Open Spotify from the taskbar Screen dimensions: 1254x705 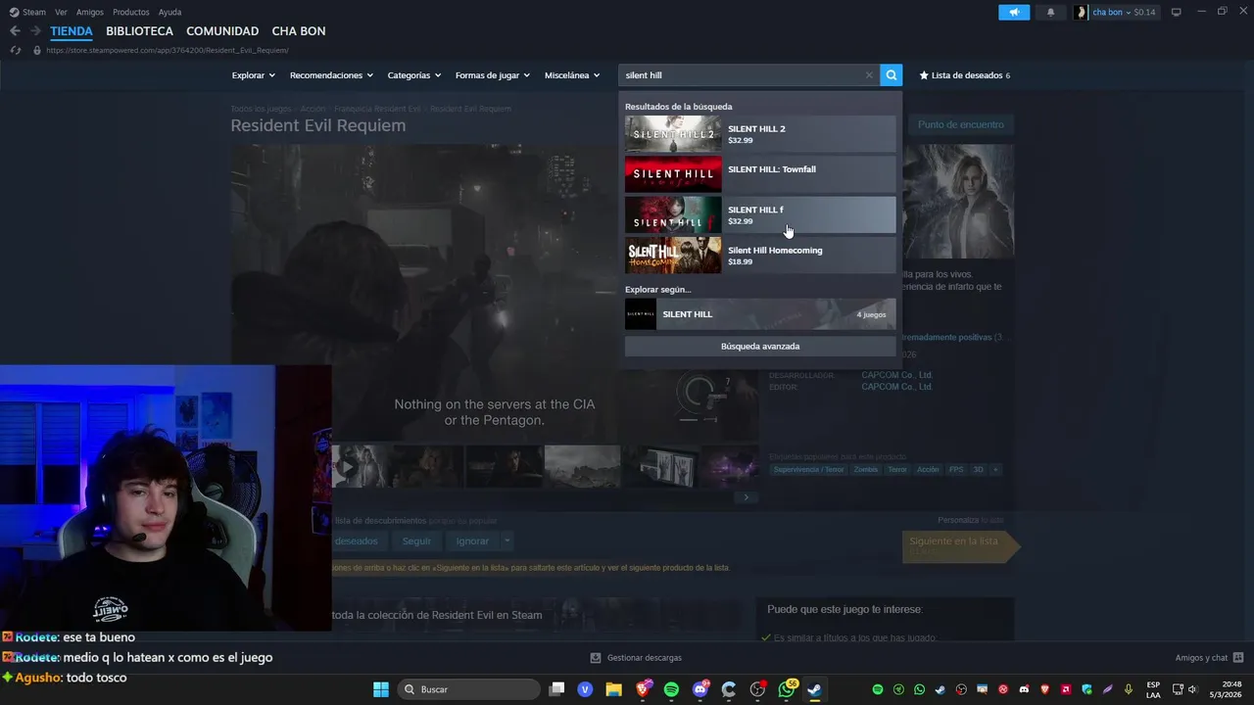point(671,689)
